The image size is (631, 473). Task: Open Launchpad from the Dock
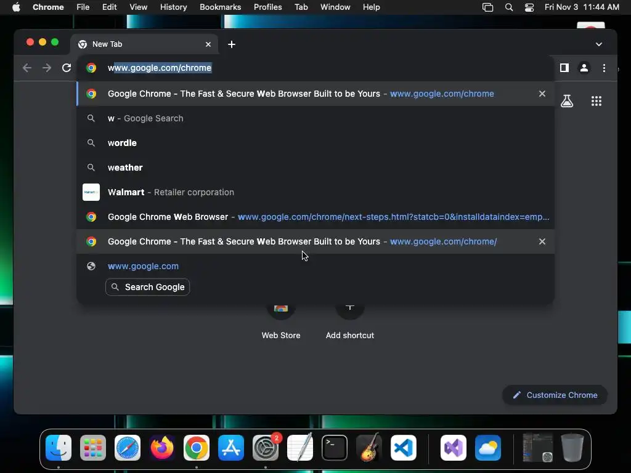93,448
